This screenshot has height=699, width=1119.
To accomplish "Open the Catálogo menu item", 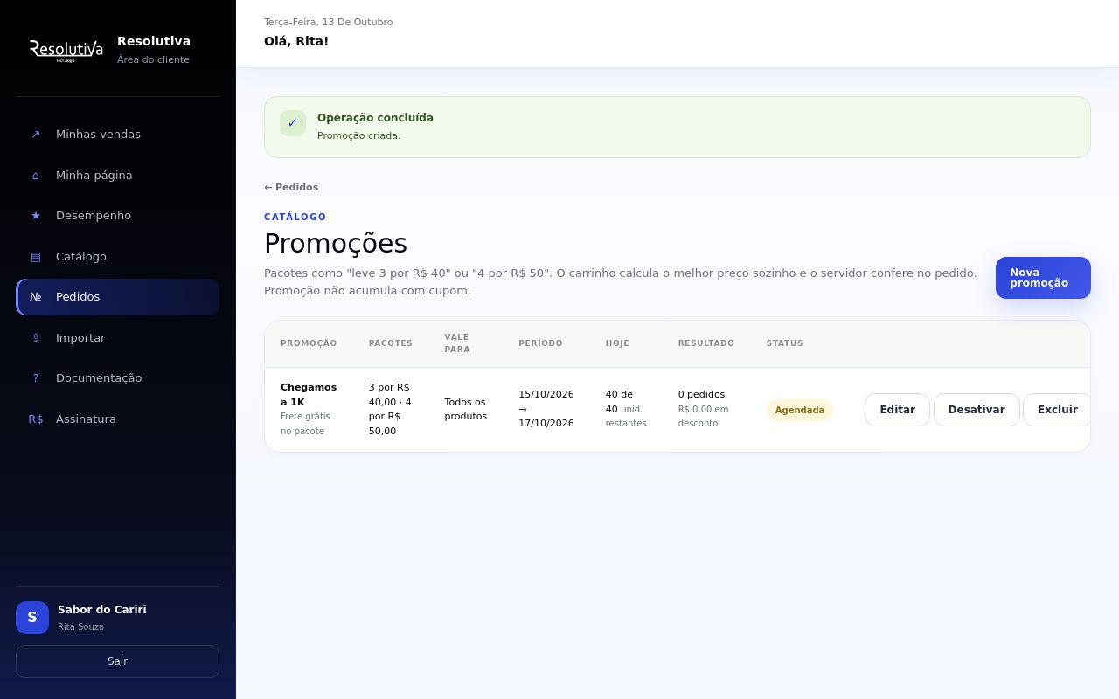I will [118, 257].
